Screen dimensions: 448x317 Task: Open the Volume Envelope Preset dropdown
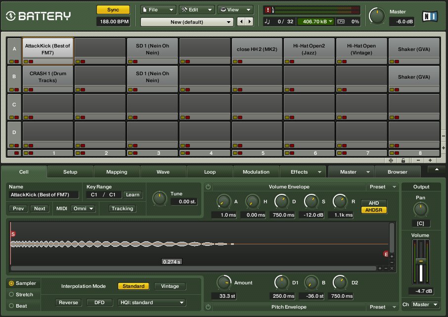(x=383, y=187)
